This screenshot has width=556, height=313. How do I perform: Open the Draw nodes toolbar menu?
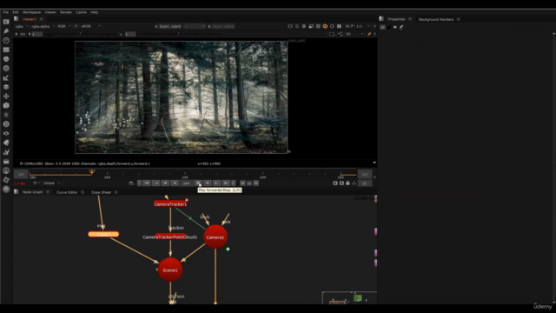click(6, 31)
